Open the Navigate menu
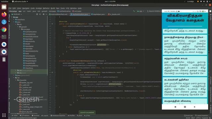212x119 pixels. 26,8
